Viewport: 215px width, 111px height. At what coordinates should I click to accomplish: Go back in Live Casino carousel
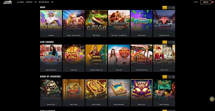coord(170,42)
